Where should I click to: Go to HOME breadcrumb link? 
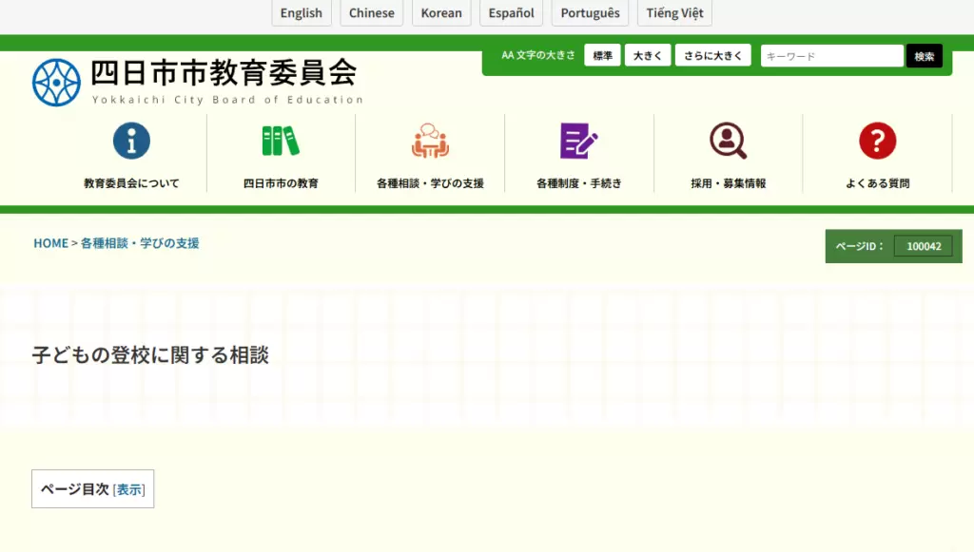[x=51, y=243]
